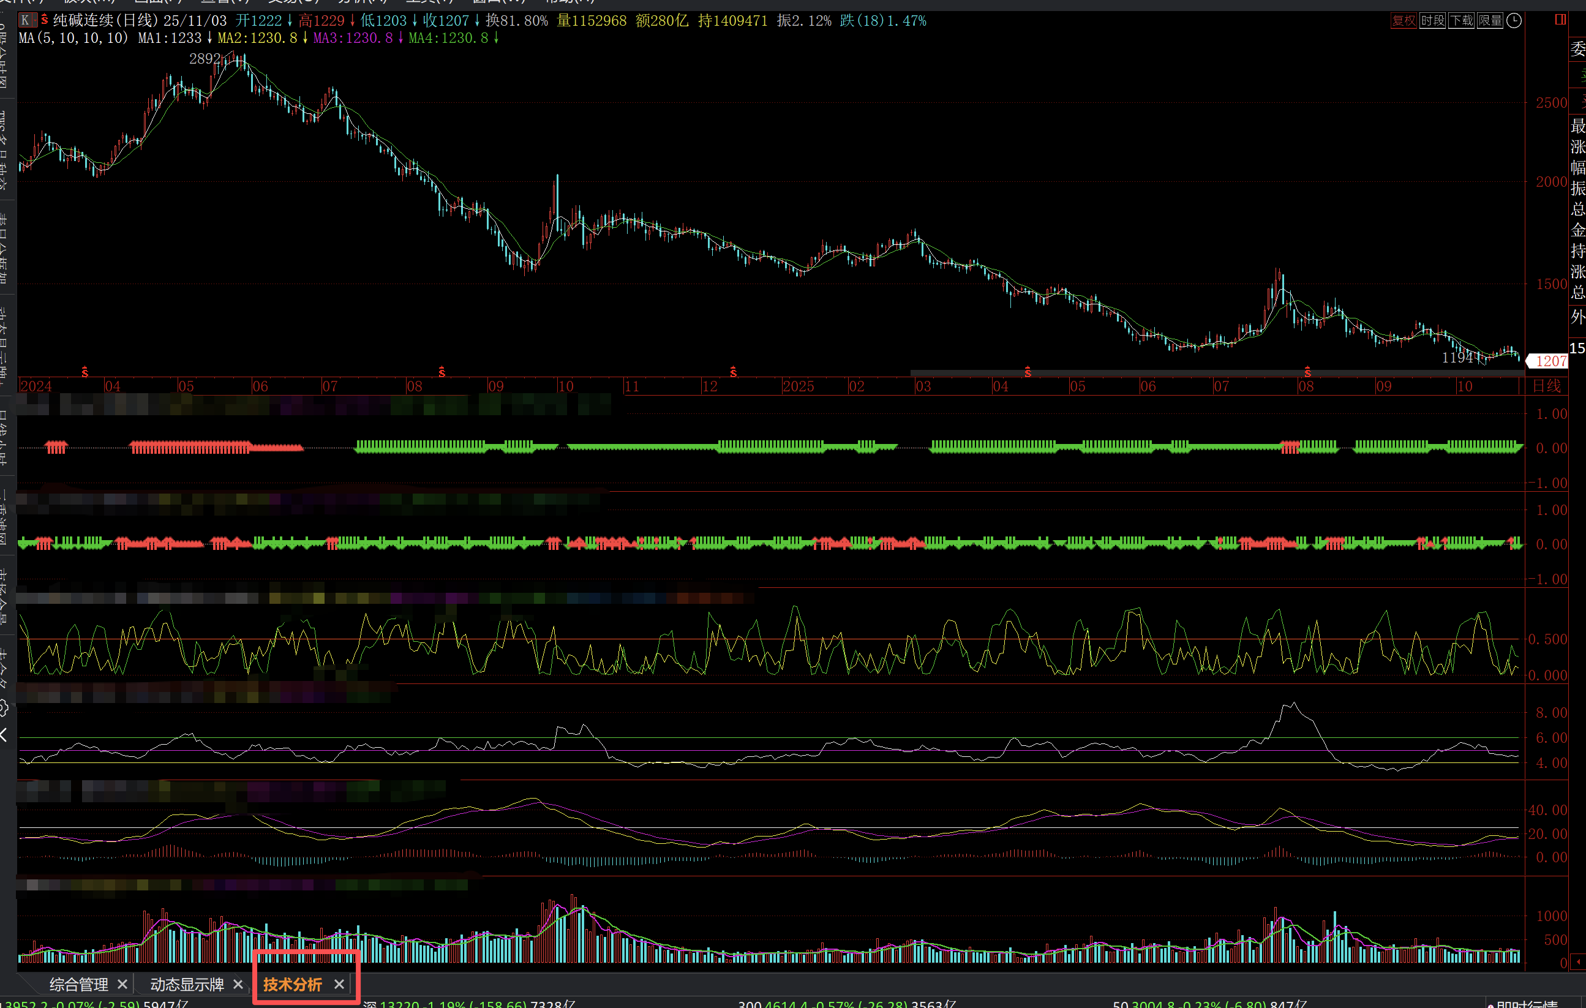
Task: Toggle the 时段 period option
Action: point(1432,20)
